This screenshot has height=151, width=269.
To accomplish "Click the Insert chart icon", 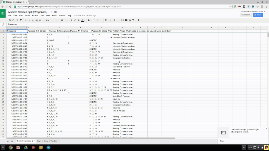I will (x=130, y=20).
